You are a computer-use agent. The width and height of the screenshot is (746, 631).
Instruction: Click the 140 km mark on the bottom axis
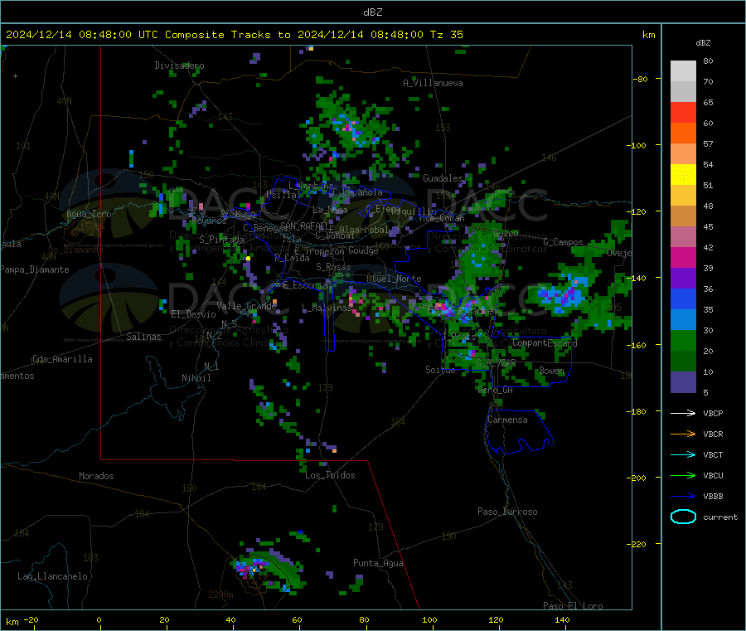[x=562, y=619]
